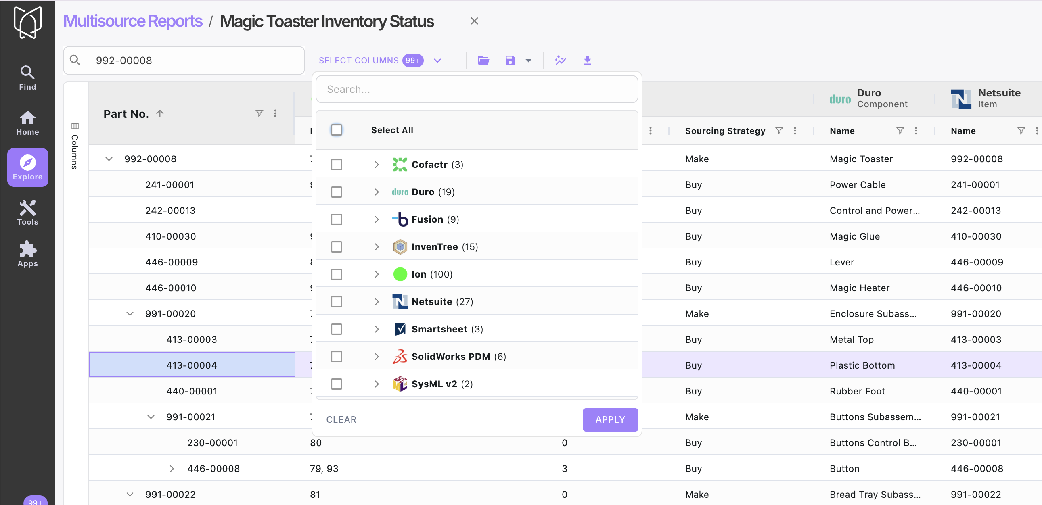Check the Smartsheet checkbox
Image resolution: width=1042 pixels, height=505 pixels.
click(x=336, y=329)
